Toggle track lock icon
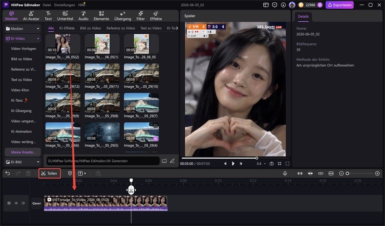The image size is (385, 226). pyautogui.click(x=9, y=203)
